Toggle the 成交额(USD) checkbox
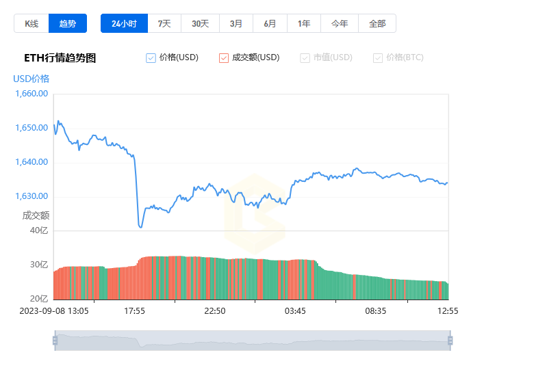The height and width of the screenshot is (385, 534). (x=224, y=58)
